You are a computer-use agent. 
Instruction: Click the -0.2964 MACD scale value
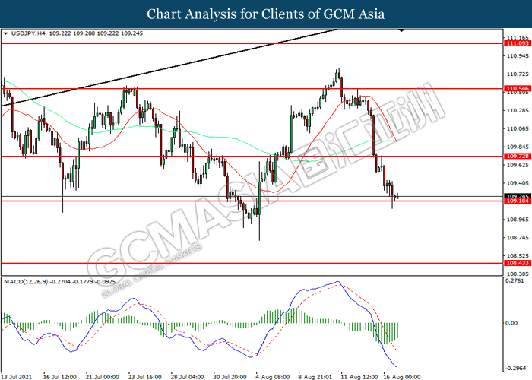pyautogui.click(x=516, y=369)
